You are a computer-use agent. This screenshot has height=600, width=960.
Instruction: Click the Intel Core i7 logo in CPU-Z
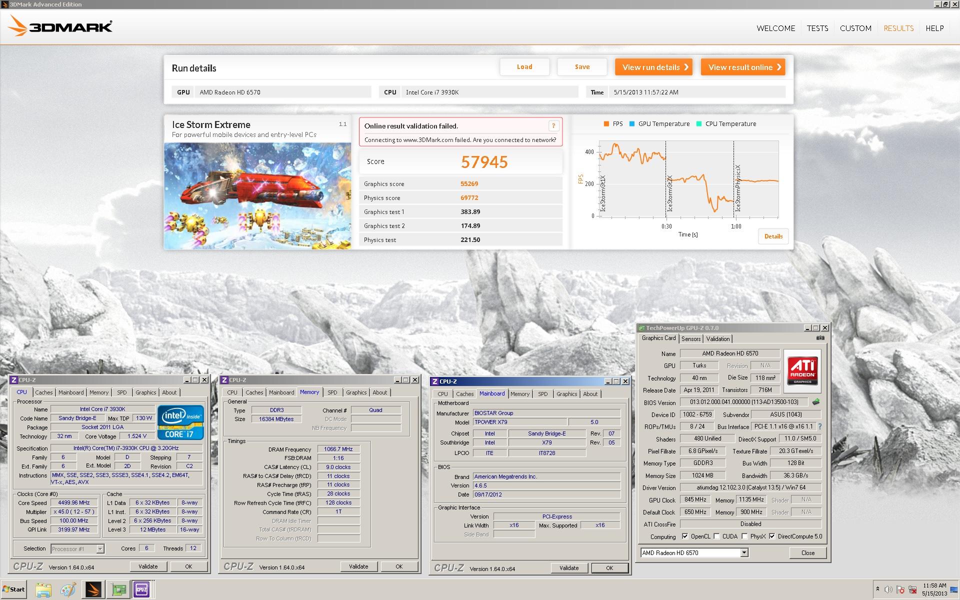pos(180,422)
